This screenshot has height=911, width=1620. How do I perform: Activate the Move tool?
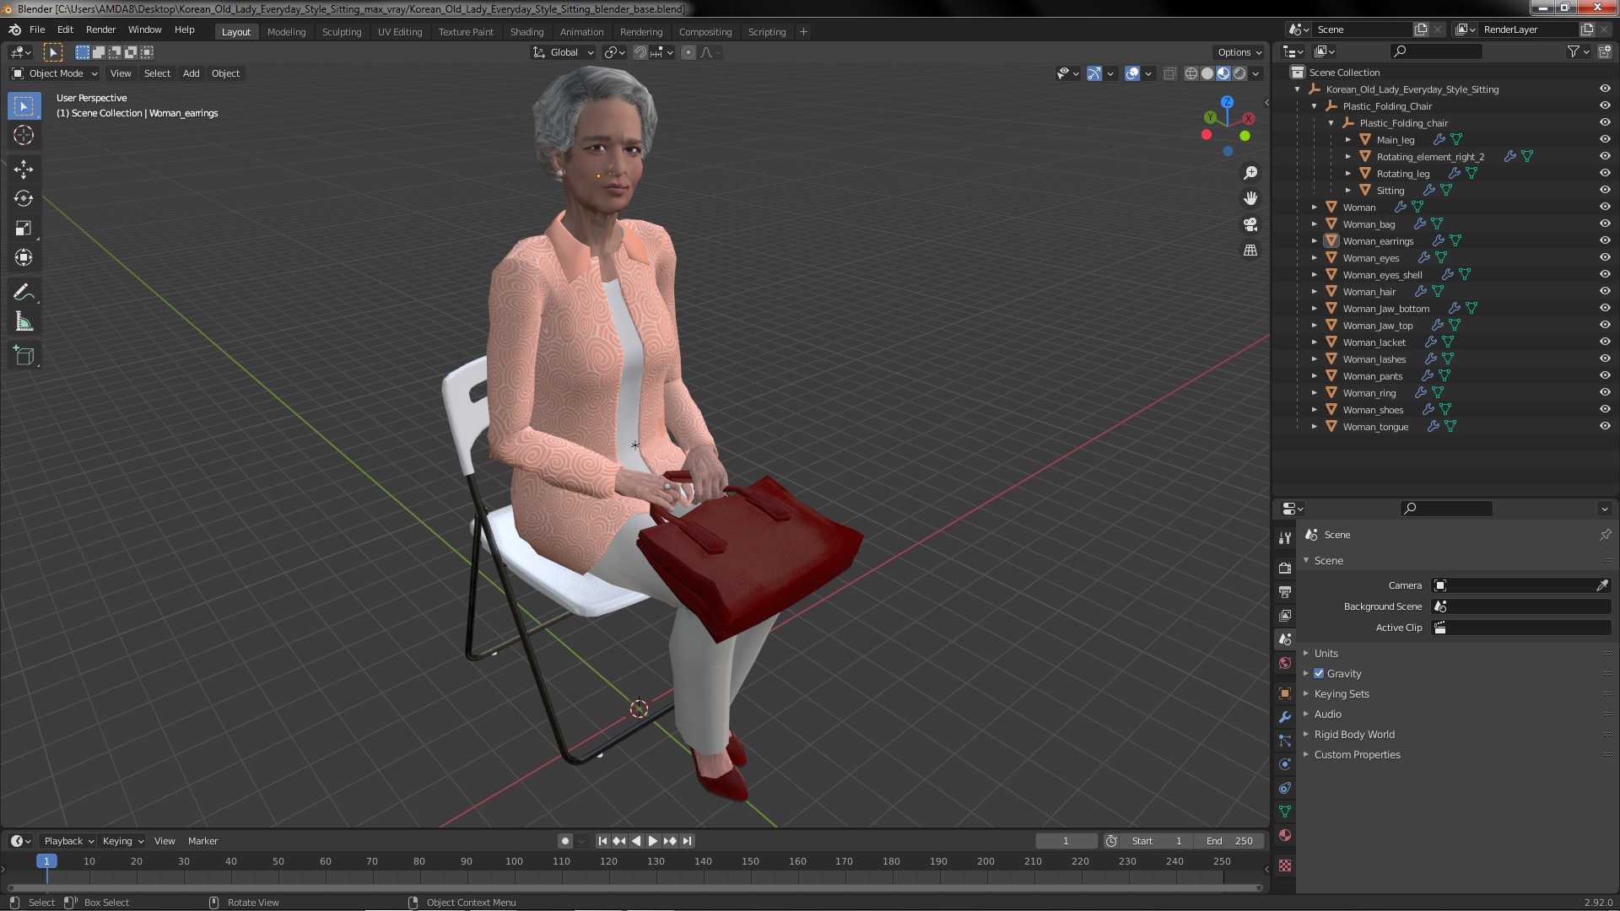(x=24, y=170)
